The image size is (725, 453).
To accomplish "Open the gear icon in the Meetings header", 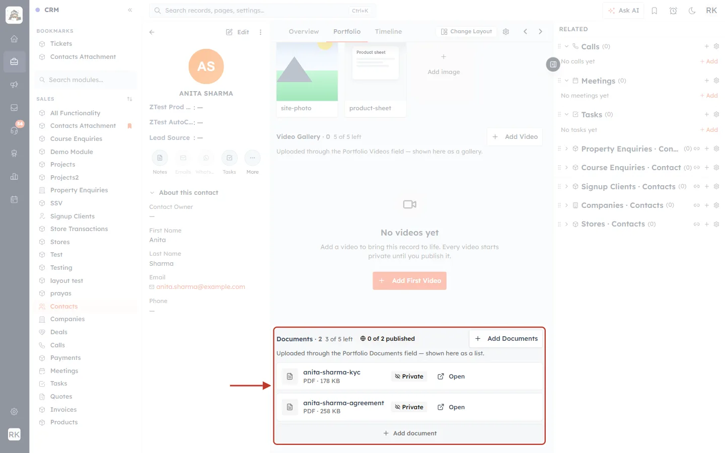I will click(x=716, y=81).
